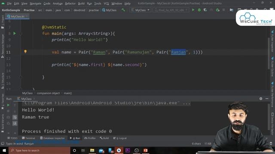
Task: Open the Favorites side panel
Action: [x=3, y=102]
